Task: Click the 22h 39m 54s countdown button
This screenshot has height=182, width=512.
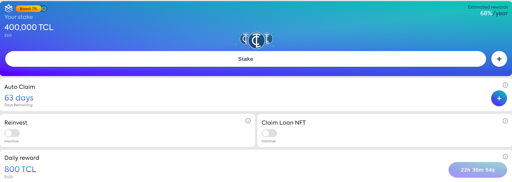Action: 477,170
